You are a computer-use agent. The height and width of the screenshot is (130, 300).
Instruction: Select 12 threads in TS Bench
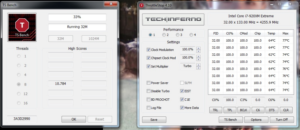point(19,94)
